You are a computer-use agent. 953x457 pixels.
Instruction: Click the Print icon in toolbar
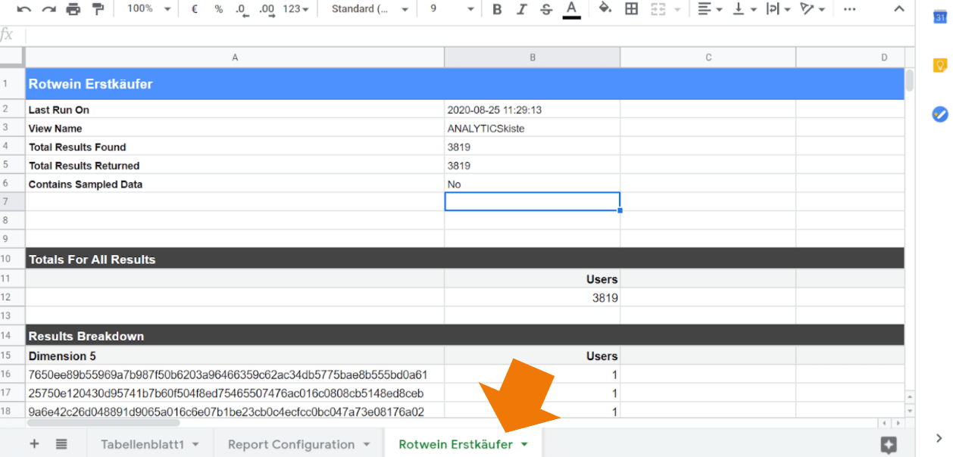pyautogui.click(x=73, y=9)
